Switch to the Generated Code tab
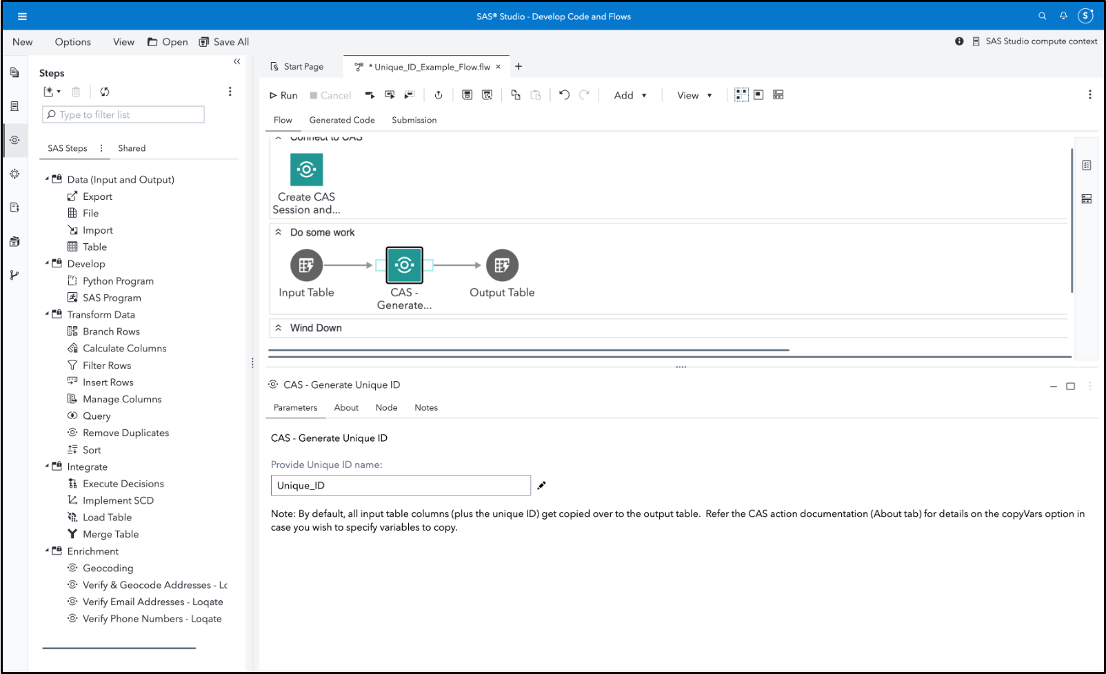The width and height of the screenshot is (1106, 674). 342,120
